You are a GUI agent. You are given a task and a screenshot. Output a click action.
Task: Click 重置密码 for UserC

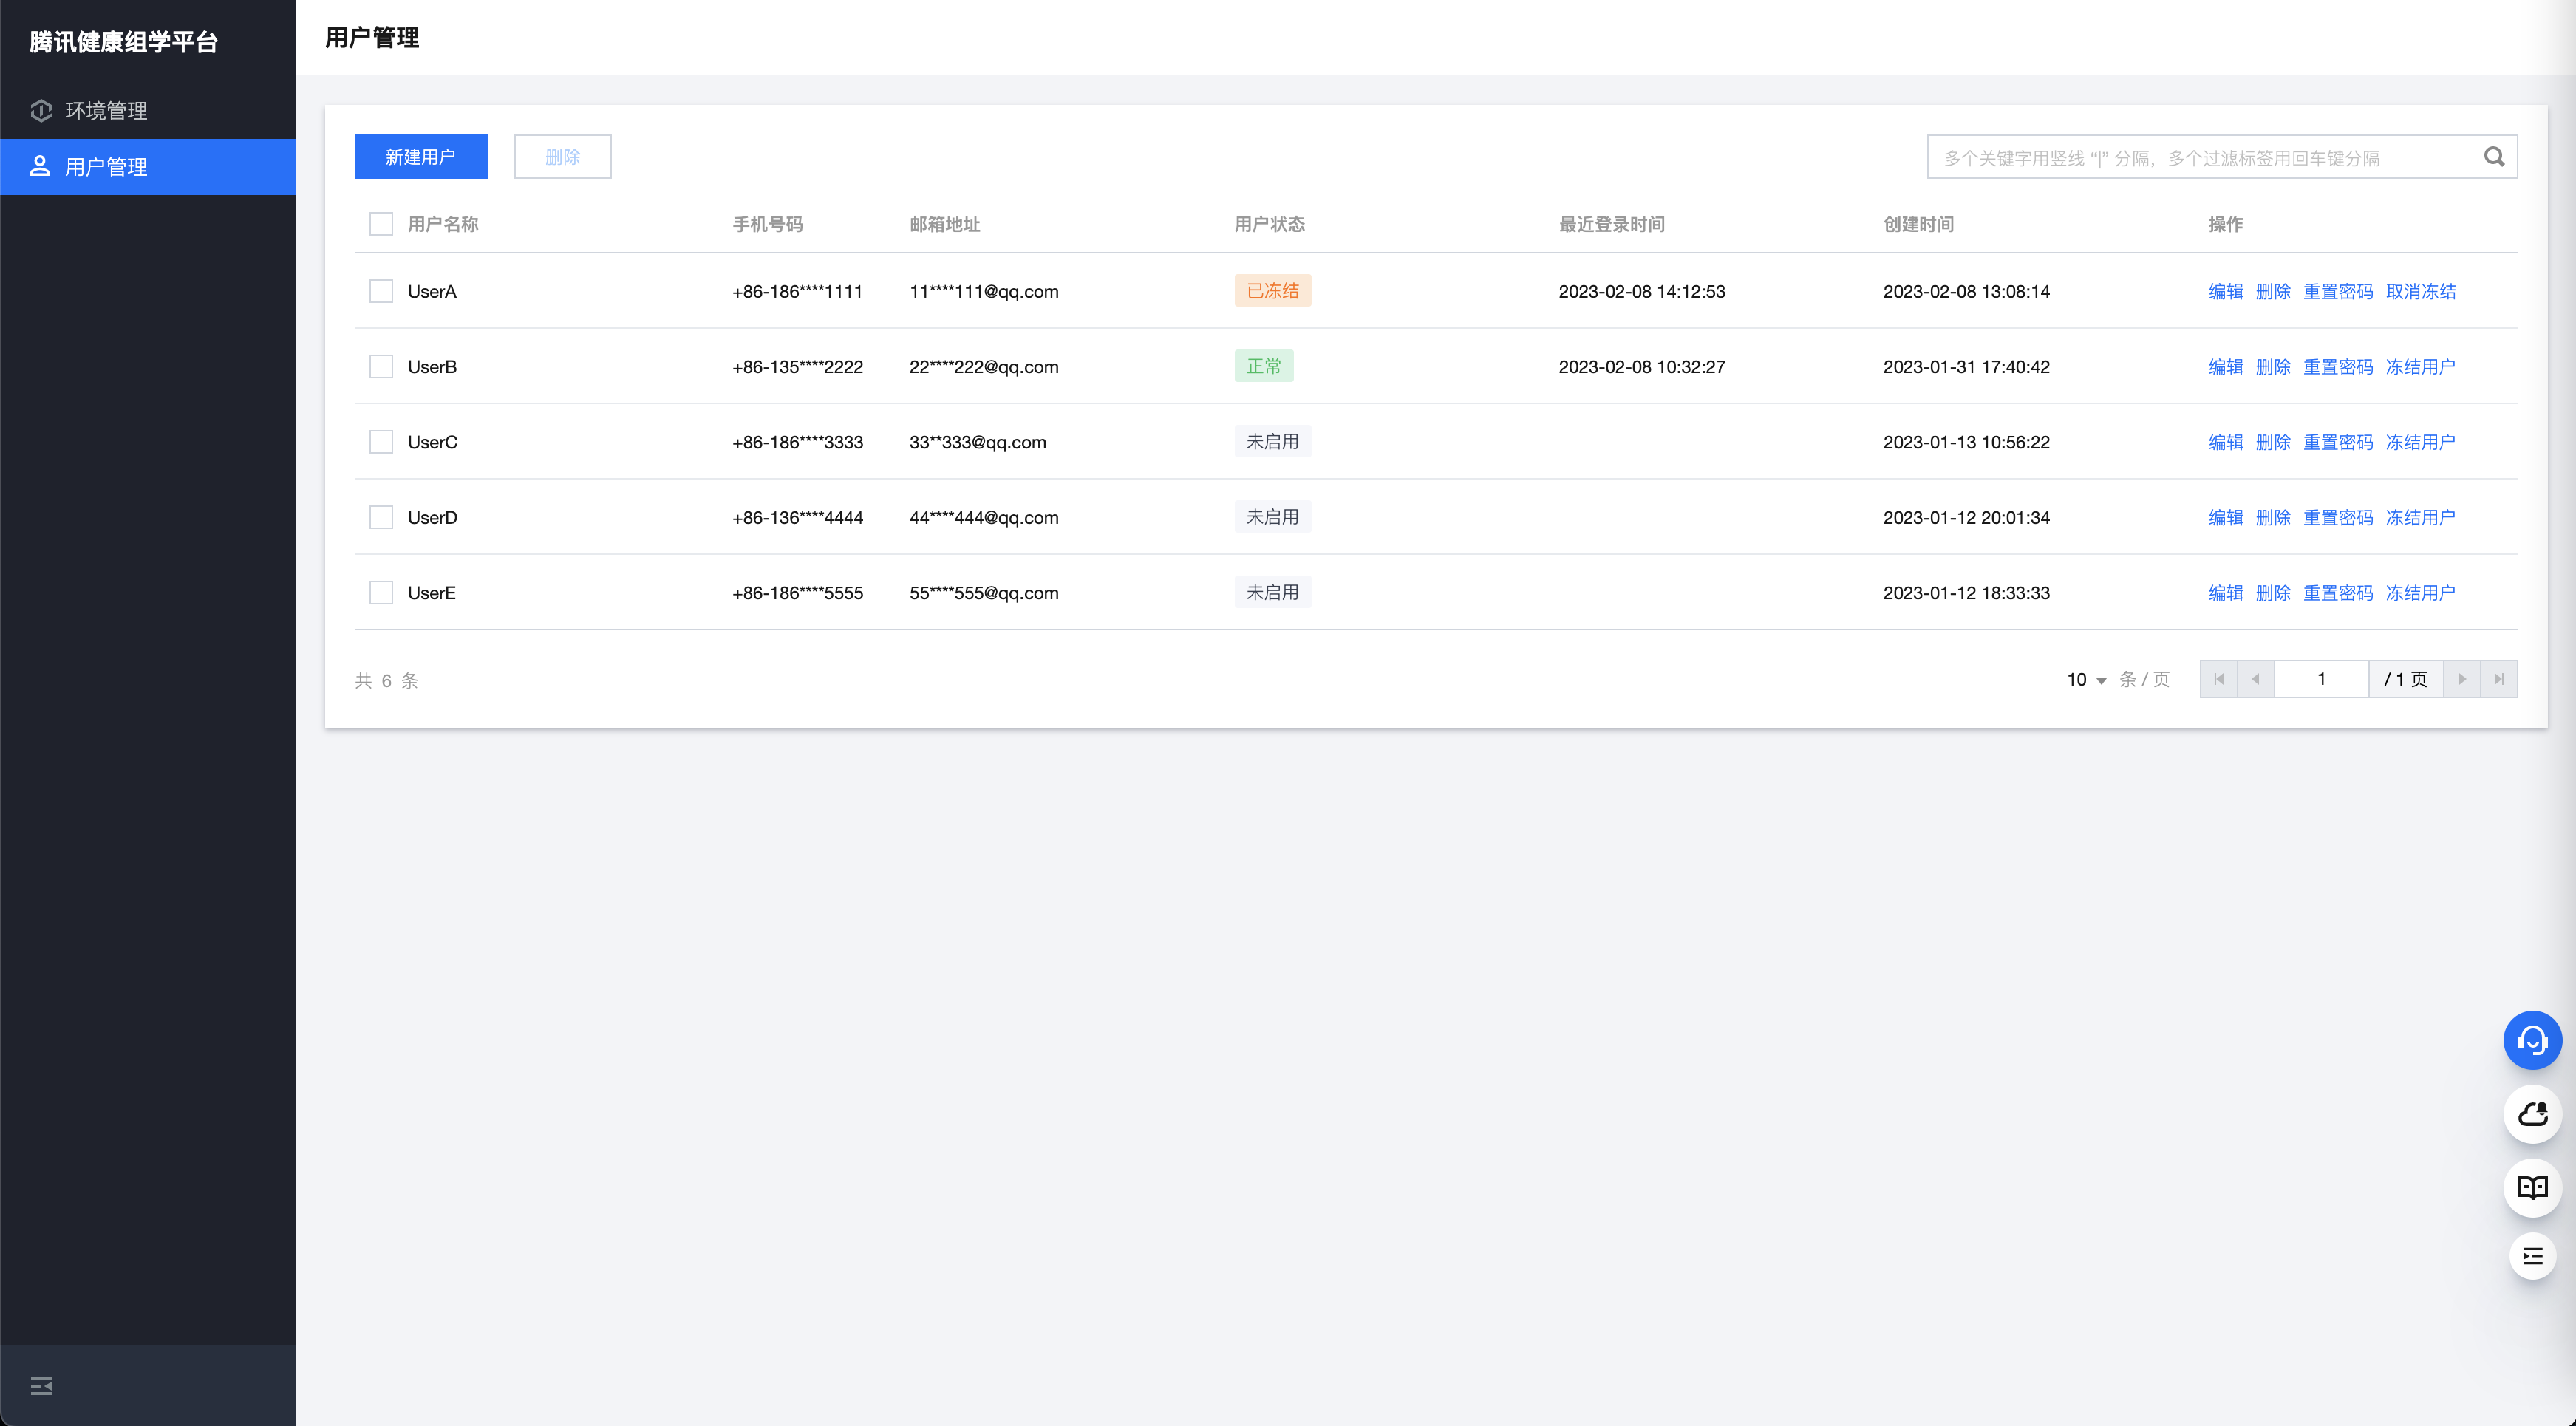pyautogui.click(x=2337, y=442)
